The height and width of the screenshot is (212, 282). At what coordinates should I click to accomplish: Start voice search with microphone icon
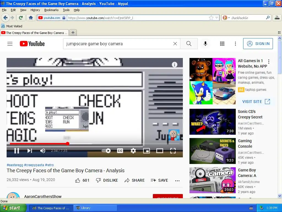pos(205,44)
